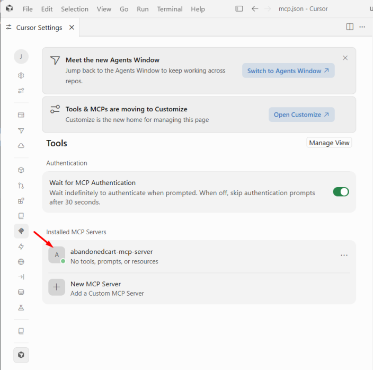Open the Edit menu

(47, 9)
